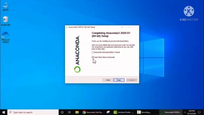Viewport: 204px width, 115px height.
Task: Click the taskbar search box
Action: [33, 112]
